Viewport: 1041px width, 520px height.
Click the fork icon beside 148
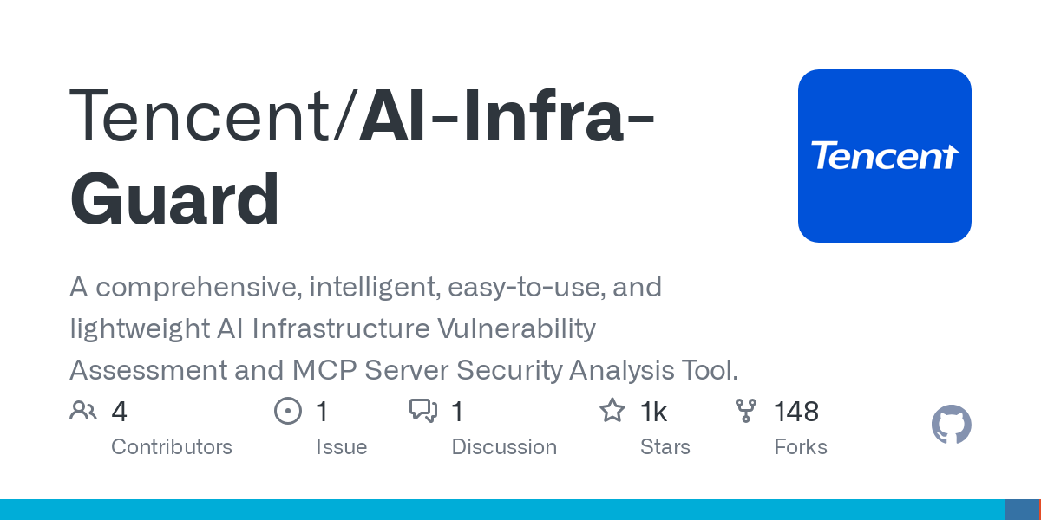point(745,411)
